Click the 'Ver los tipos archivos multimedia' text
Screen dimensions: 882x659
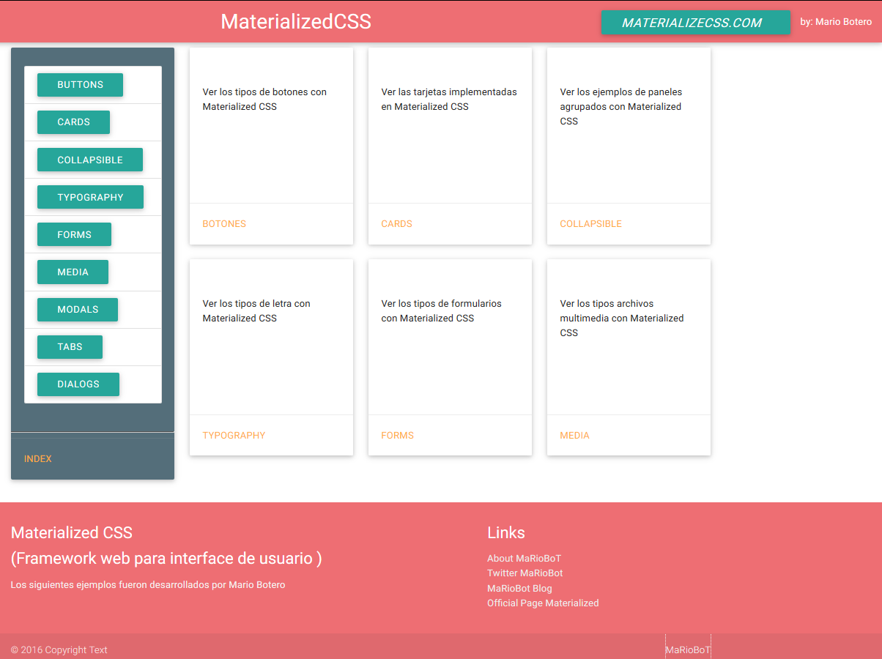[622, 319]
